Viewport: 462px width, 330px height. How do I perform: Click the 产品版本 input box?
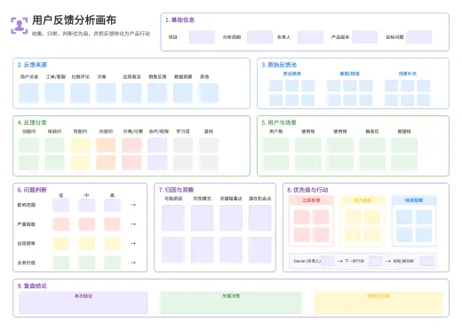(364, 37)
